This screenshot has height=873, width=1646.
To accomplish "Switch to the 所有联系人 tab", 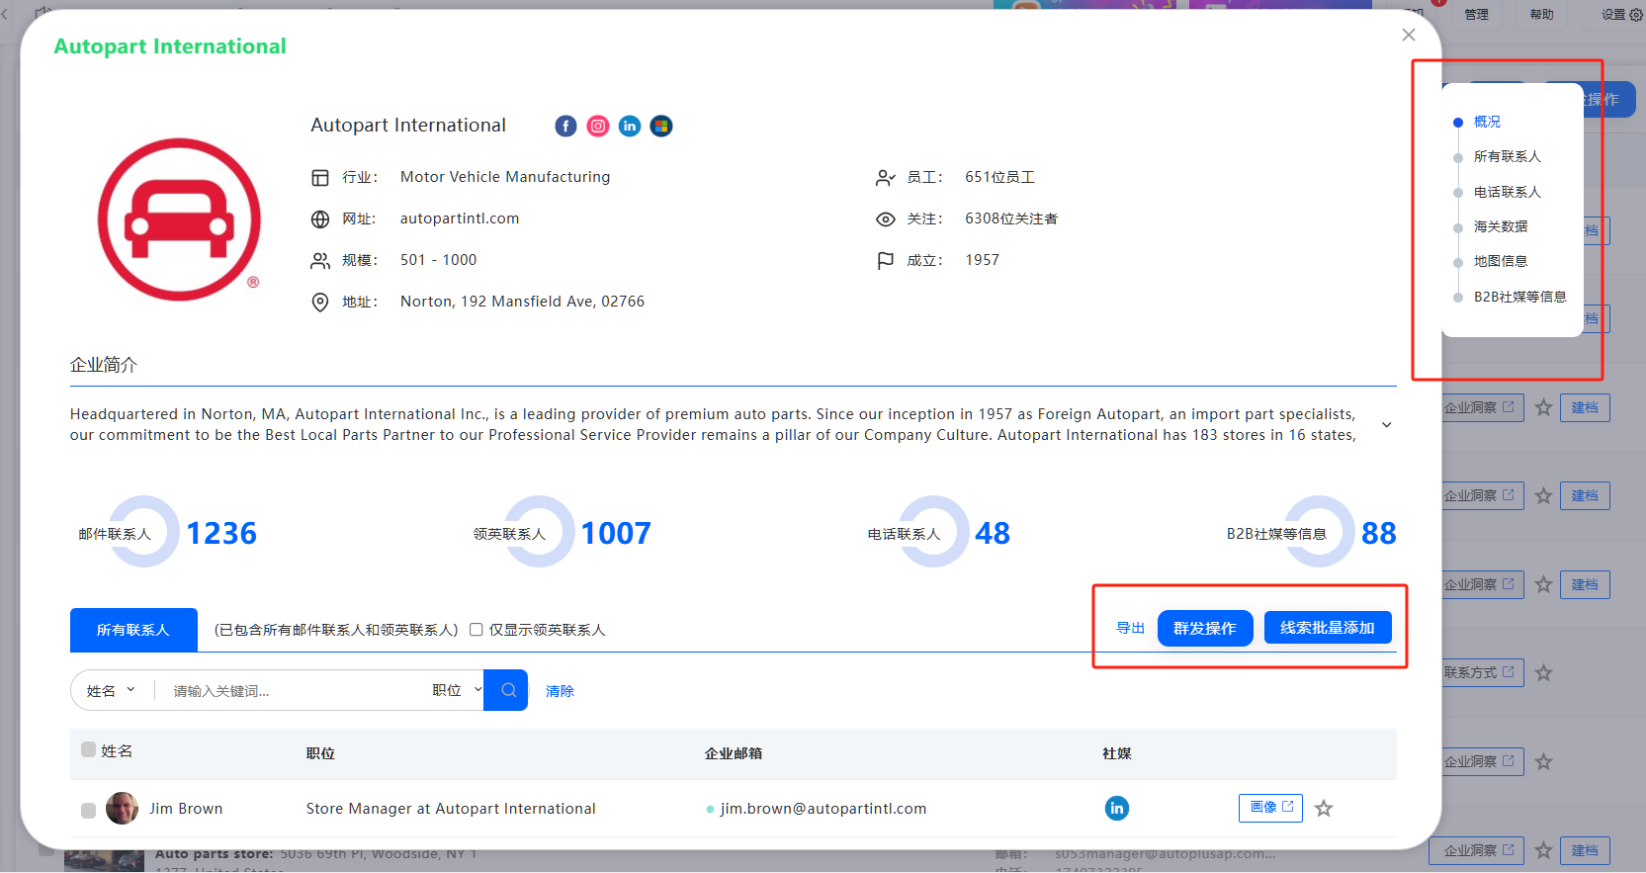I will 133,630.
